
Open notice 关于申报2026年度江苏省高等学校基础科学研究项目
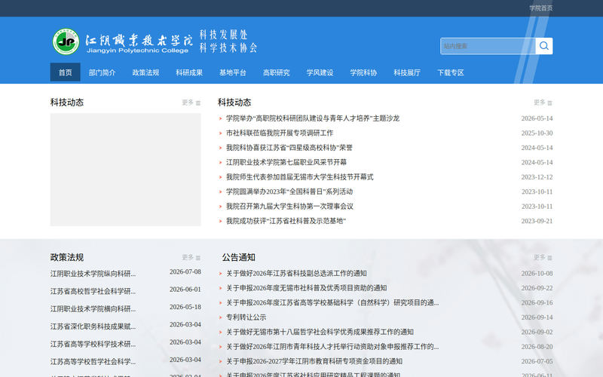332,302
